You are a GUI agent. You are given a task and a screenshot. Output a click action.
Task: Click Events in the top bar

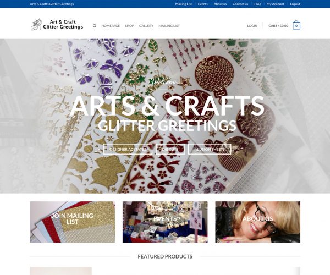point(202,4)
